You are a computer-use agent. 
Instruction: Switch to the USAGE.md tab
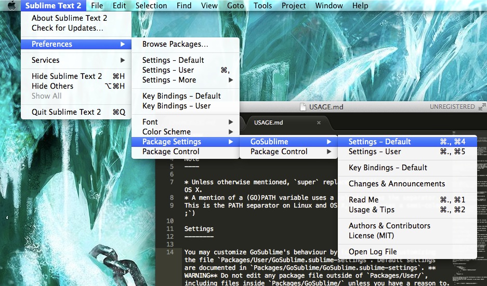coord(269,122)
